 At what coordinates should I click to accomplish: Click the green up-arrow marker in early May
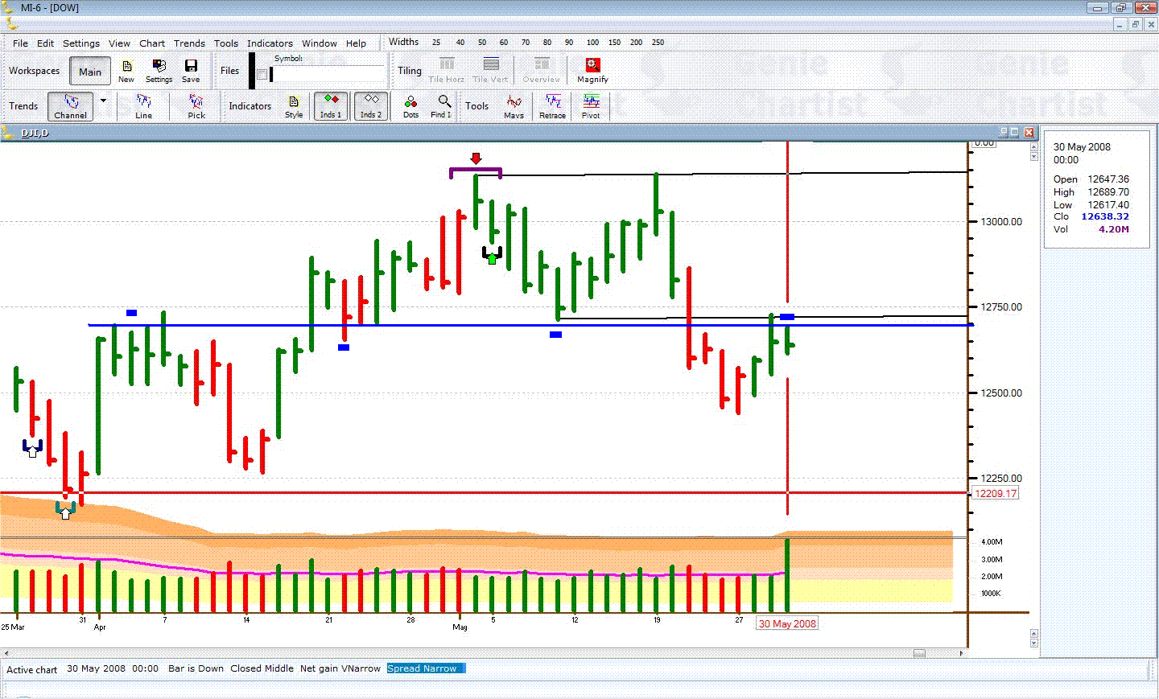tap(492, 258)
